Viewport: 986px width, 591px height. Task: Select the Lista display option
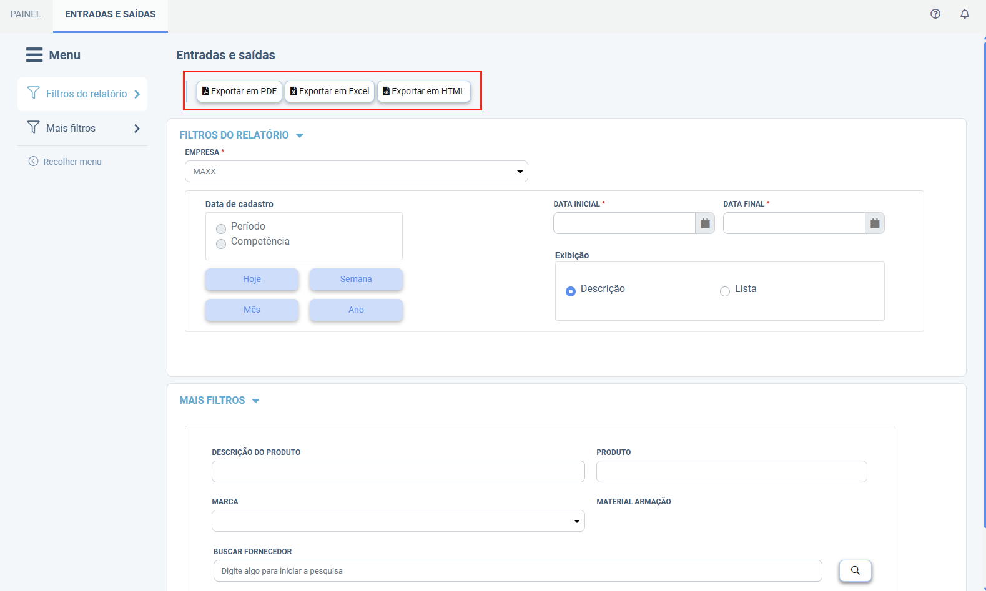click(x=725, y=291)
